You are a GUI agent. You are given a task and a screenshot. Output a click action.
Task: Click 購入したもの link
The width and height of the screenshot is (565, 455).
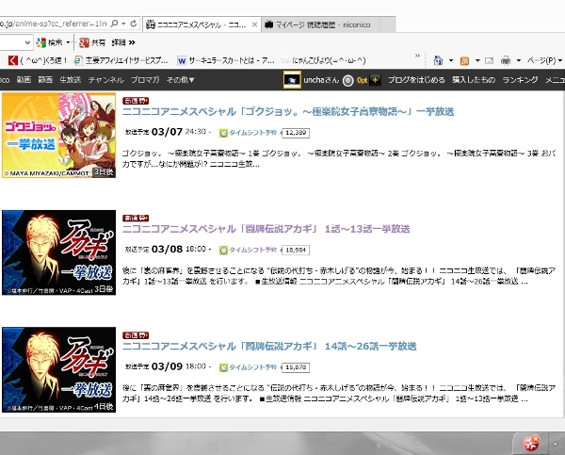pos(474,80)
